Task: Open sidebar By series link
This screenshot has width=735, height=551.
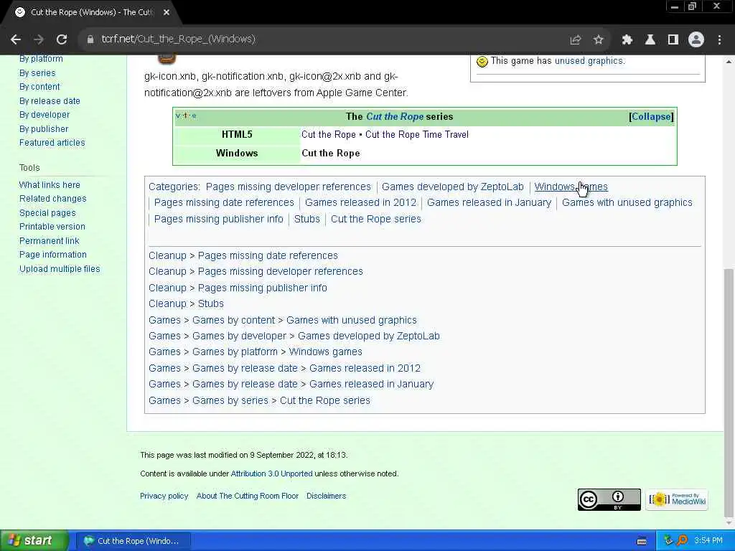Action: point(37,72)
